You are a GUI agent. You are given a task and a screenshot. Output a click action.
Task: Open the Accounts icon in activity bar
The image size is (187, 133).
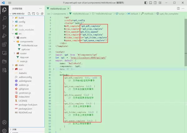pos(4,122)
